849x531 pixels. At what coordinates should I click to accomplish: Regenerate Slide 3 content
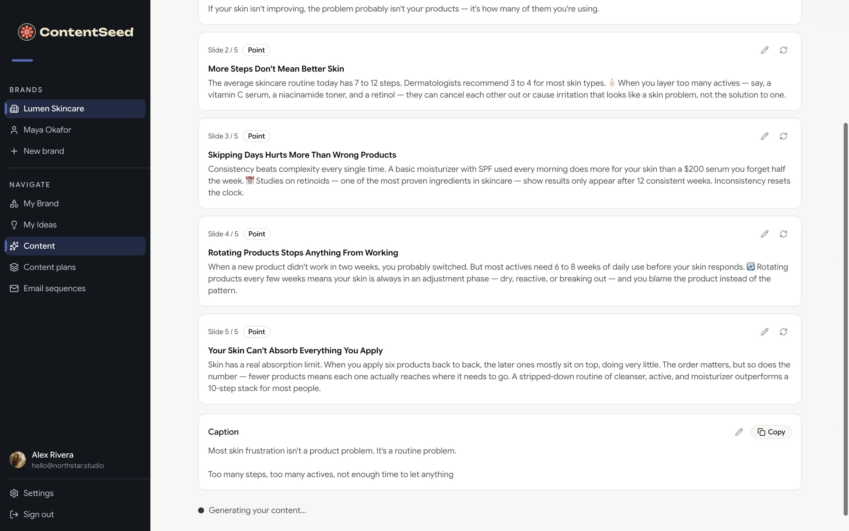[x=783, y=136]
